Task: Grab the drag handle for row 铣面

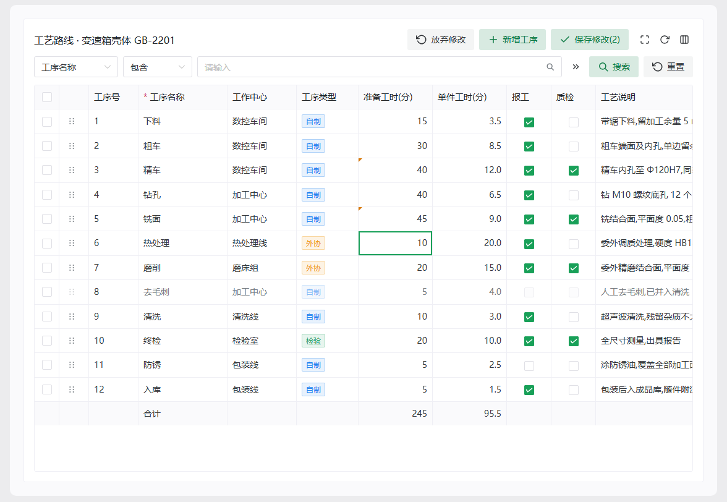Action: 72,219
